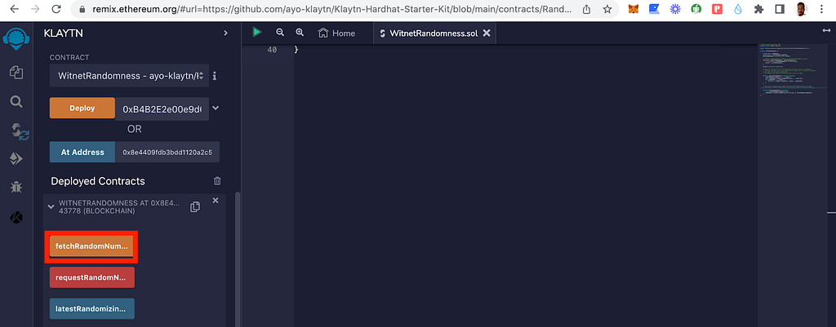Call fetchRandomNum... function button
The height and width of the screenshot is (327, 836).
91,247
